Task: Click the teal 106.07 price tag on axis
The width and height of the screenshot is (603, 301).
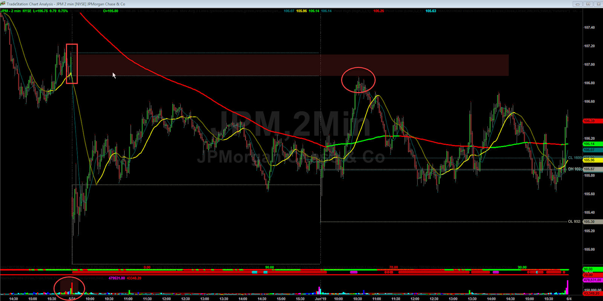Action: click(593, 150)
